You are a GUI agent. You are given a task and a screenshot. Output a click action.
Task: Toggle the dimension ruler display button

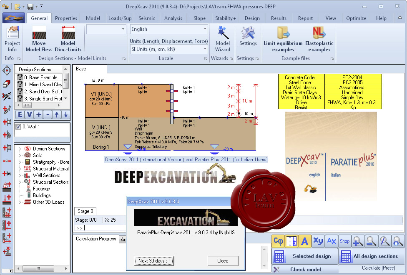tap(291, 241)
